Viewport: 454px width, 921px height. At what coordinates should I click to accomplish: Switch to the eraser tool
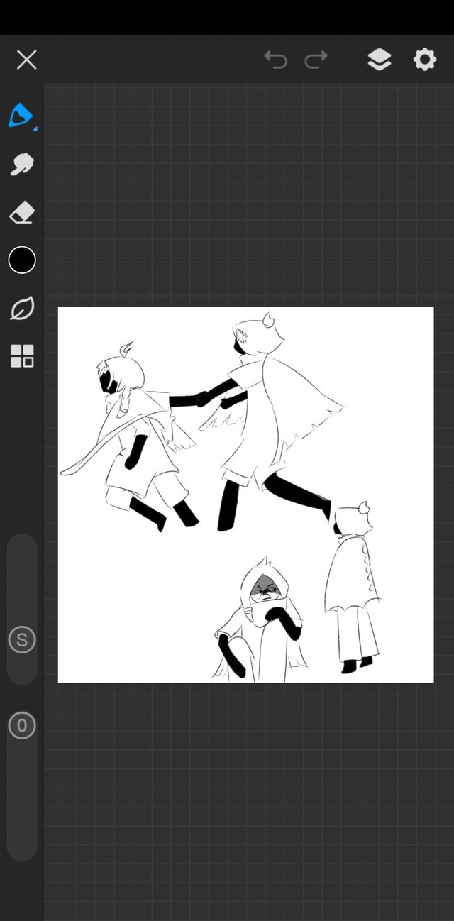[22, 212]
